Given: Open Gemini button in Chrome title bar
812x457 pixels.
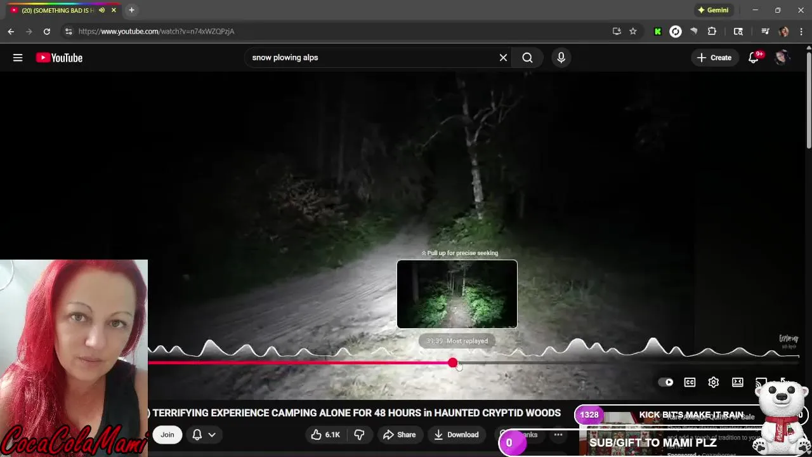Looking at the screenshot, I should pyautogui.click(x=713, y=10).
